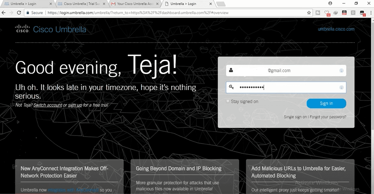Click the password input field
The height and width of the screenshot is (194, 374).
(286, 87)
